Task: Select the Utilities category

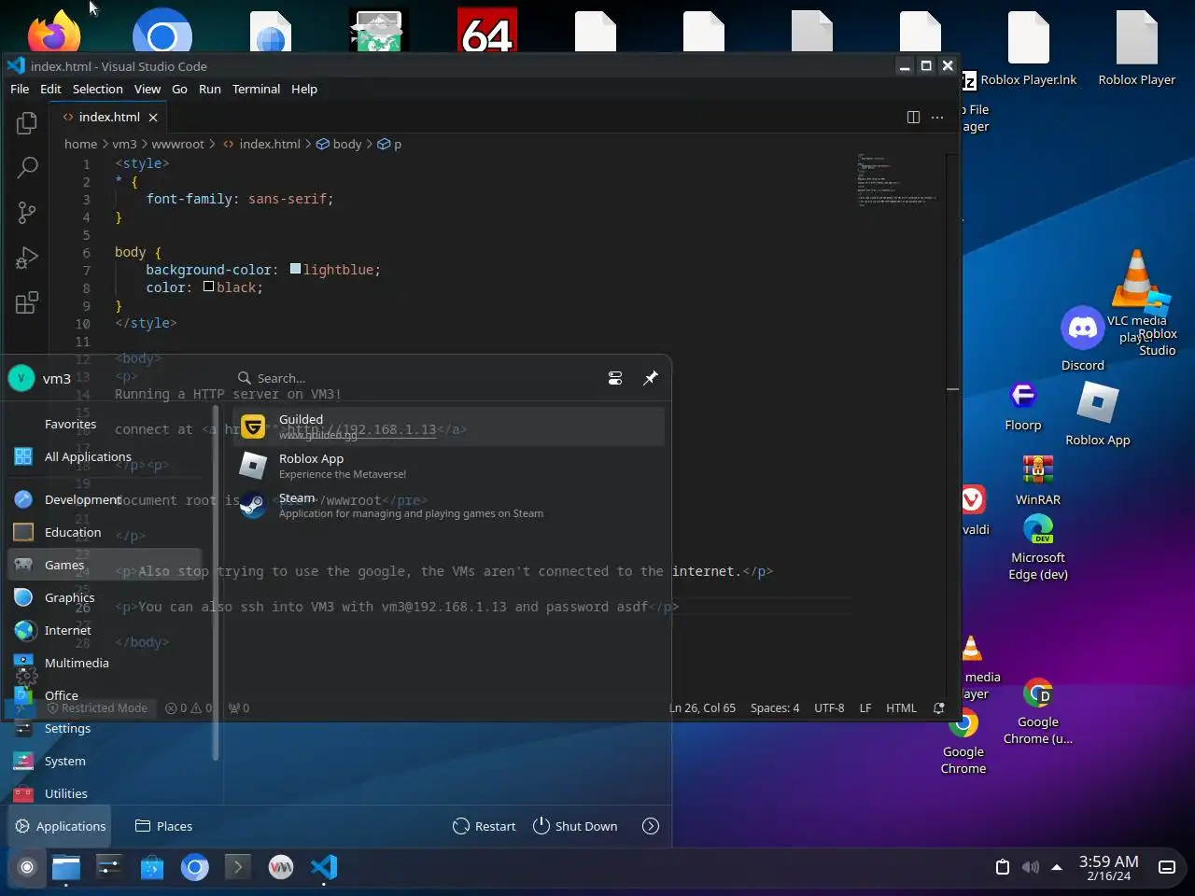Action: 105,793
